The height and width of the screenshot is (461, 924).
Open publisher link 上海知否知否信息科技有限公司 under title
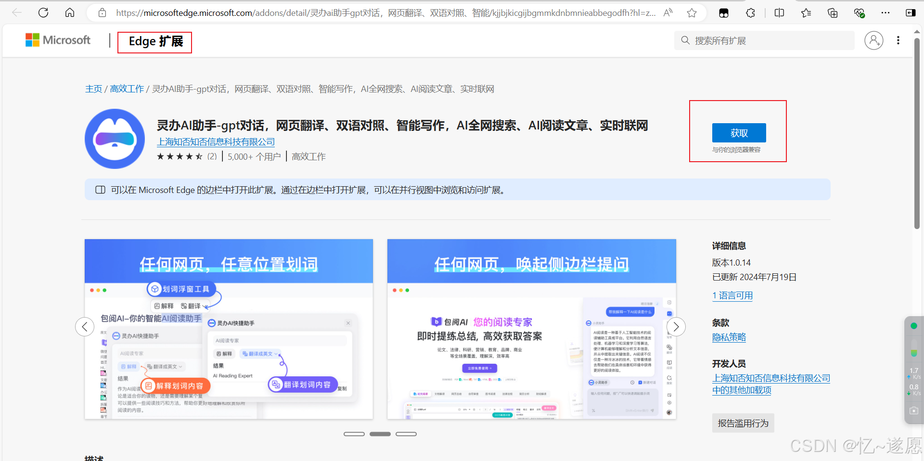[216, 142]
